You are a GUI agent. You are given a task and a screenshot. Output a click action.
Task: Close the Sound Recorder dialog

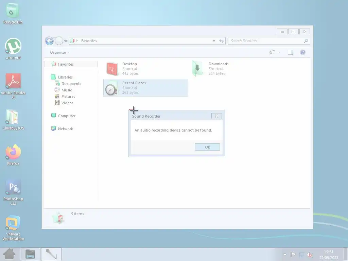(x=216, y=116)
